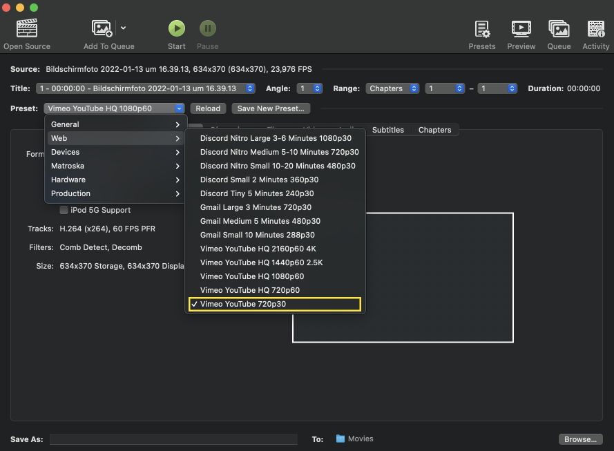Choose Gmail Small 10 Minutes 288p30

click(x=276, y=235)
